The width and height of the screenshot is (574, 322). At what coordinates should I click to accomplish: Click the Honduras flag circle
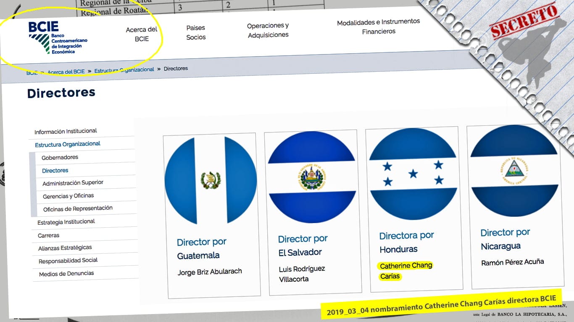[x=413, y=174]
